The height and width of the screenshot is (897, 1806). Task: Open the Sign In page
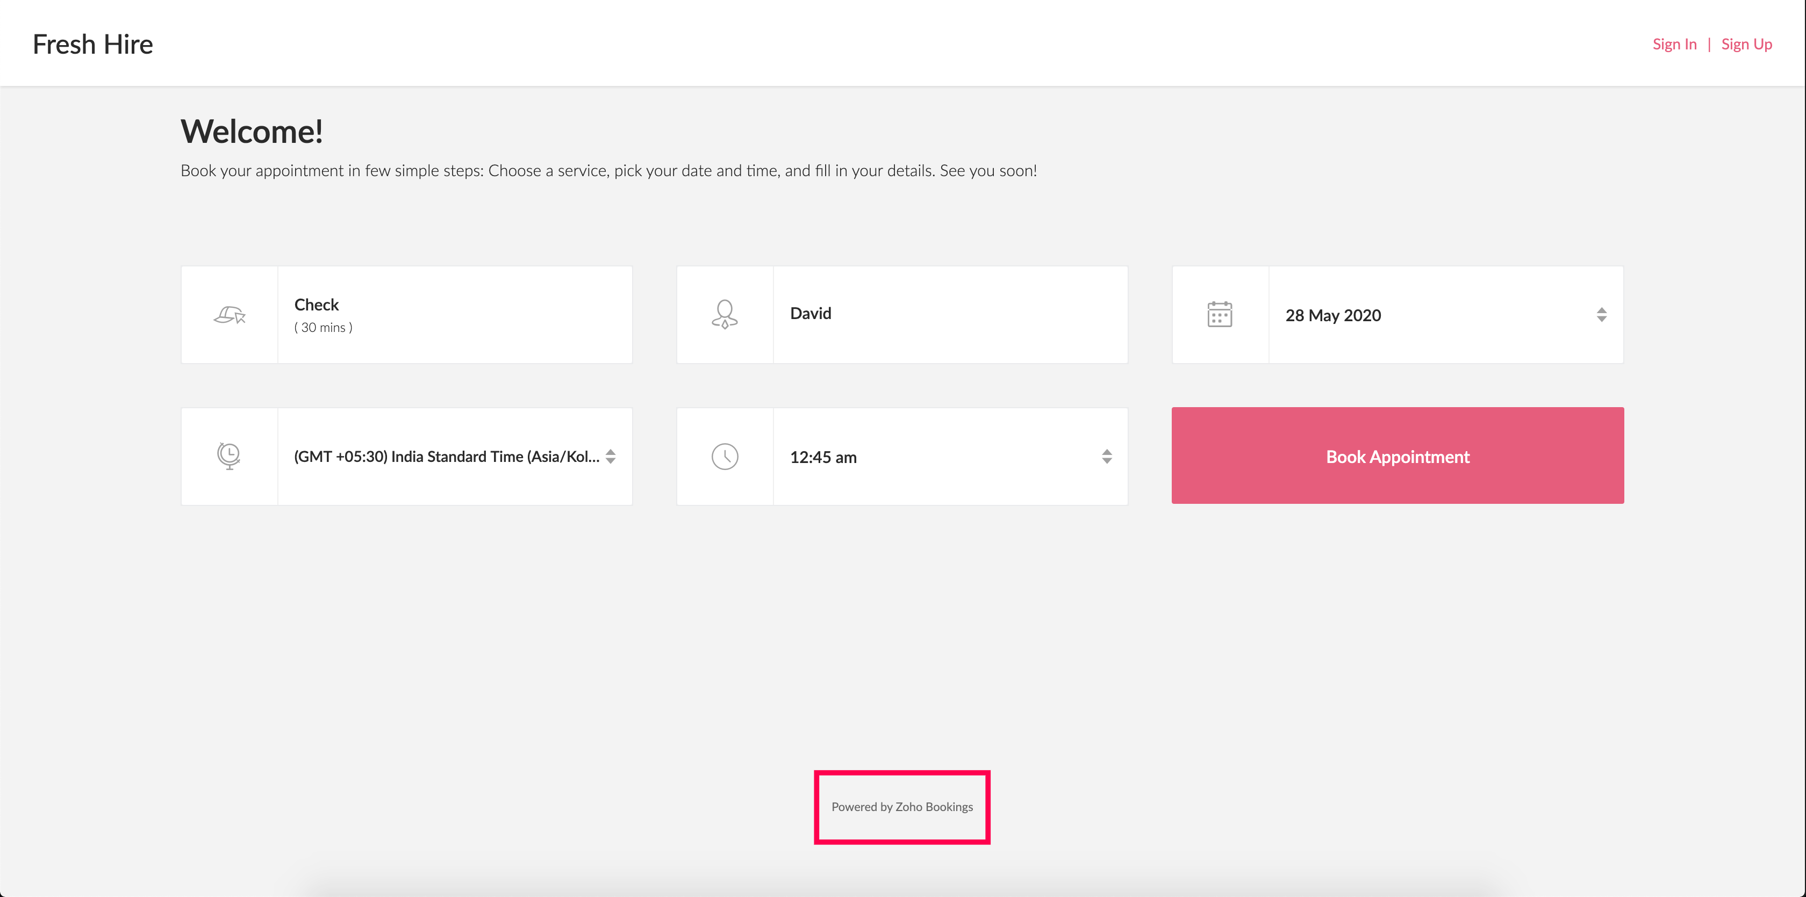pos(1674,44)
